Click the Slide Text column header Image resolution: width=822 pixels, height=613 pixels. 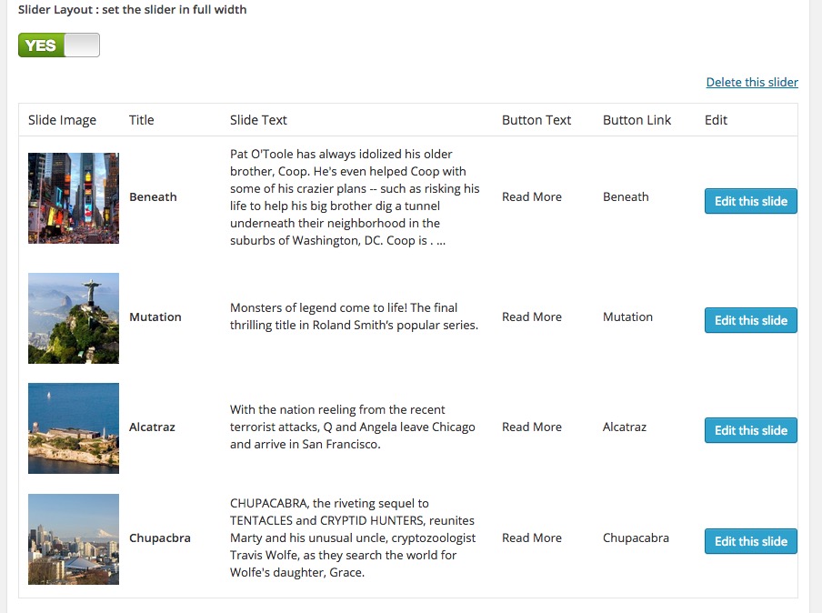click(258, 120)
